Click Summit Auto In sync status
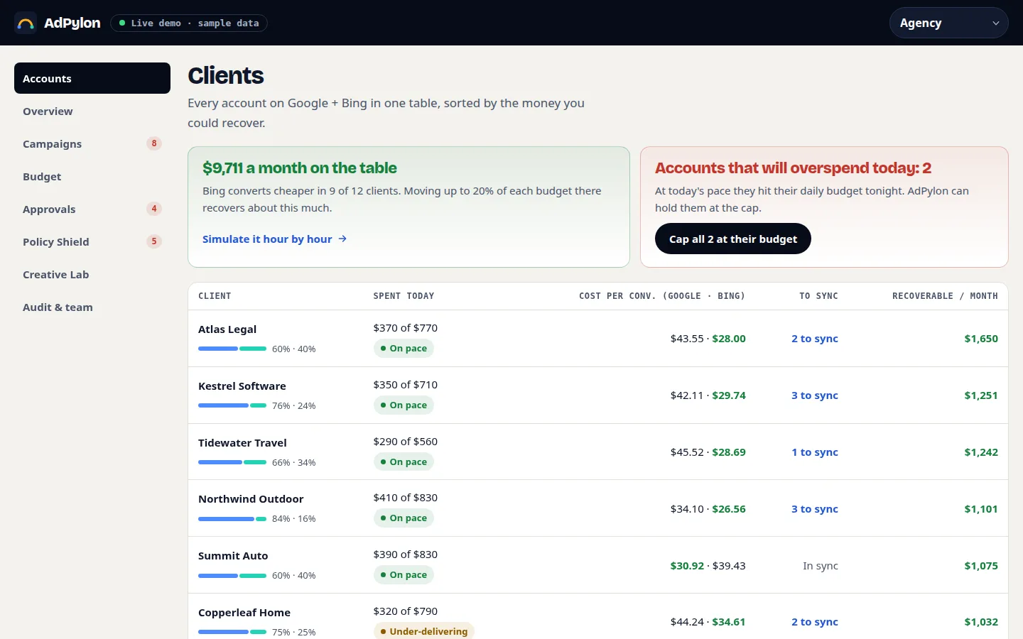Image resolution: width=1023 pixels, height=639 pixels. (x=821, y=566)
